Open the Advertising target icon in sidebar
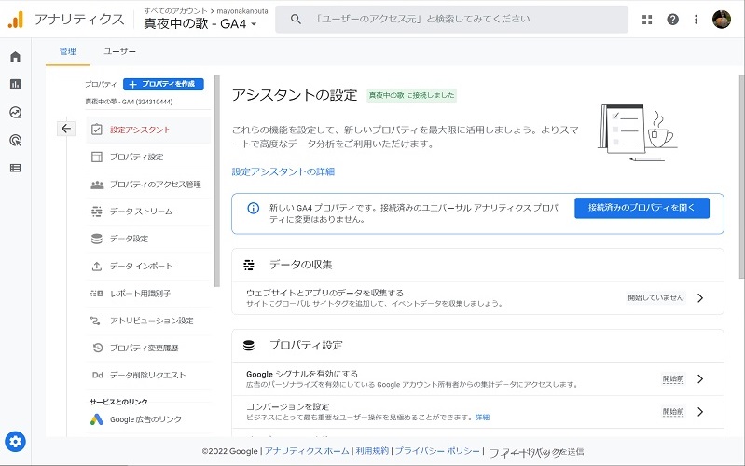 coord(15,140)
